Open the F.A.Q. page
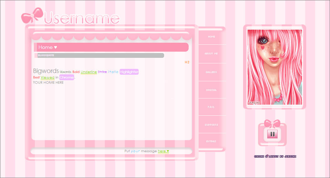Viewport: 330px width, 178px height. coord(211,107)
